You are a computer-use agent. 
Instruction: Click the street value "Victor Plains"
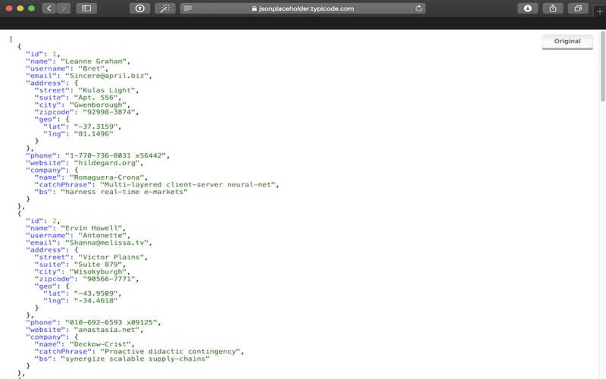[111, 257]
